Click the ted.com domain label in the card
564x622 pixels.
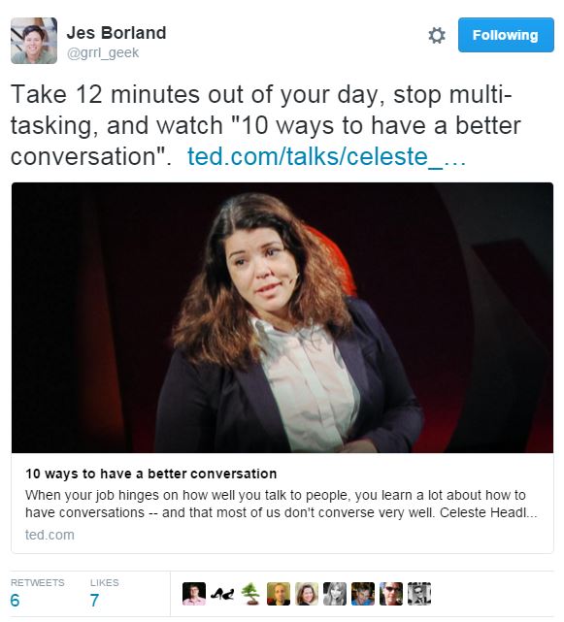coord(50,535)
